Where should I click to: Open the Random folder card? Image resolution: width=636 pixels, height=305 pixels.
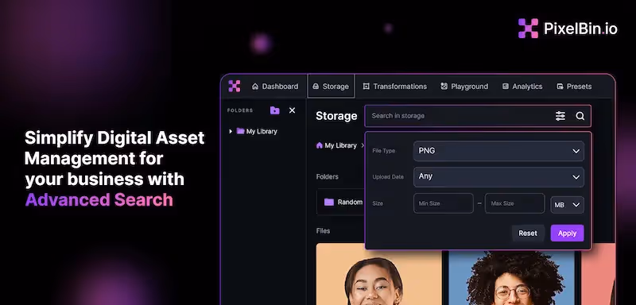tap(341, 202)
